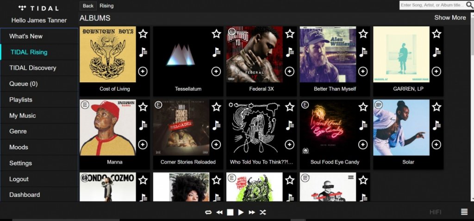Select TIDAL Rising in sidebar

(x=39, y=52)
